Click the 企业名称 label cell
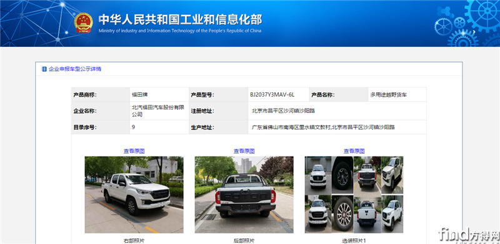This screenshot has width=500, height=244. [x=101, y=111]
